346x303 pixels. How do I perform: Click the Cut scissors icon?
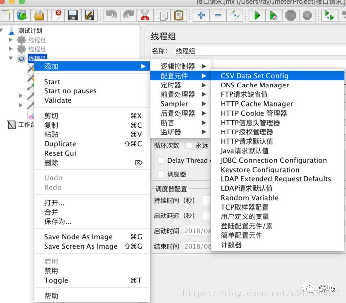click(x=145, y=15)
